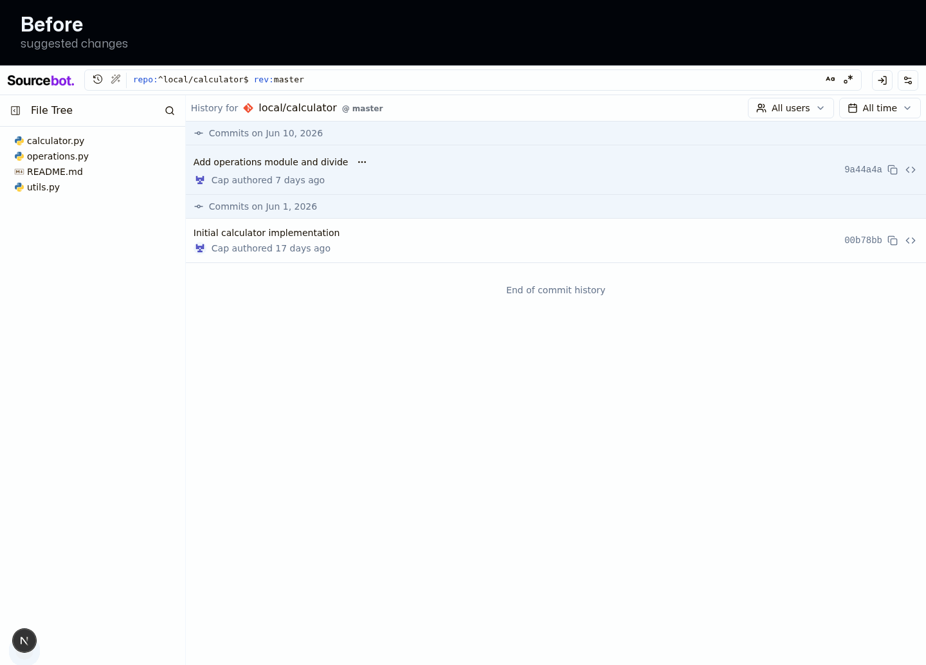Click Cap avatar on 17 days ago commit

pos(200,248)
